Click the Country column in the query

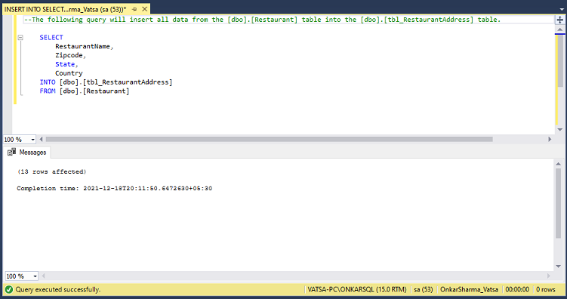[x=69, y=73]
